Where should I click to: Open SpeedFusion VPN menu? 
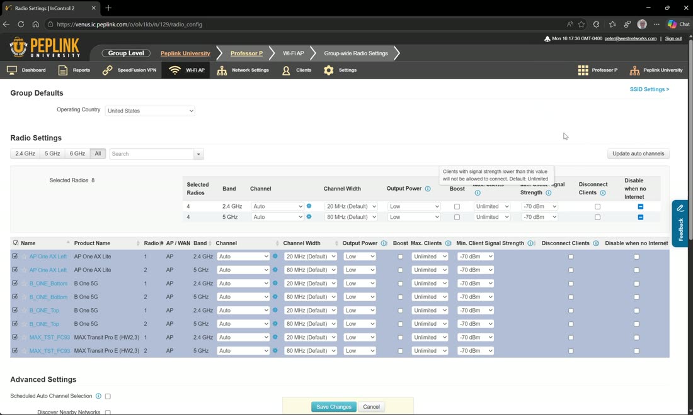point(129,70)
